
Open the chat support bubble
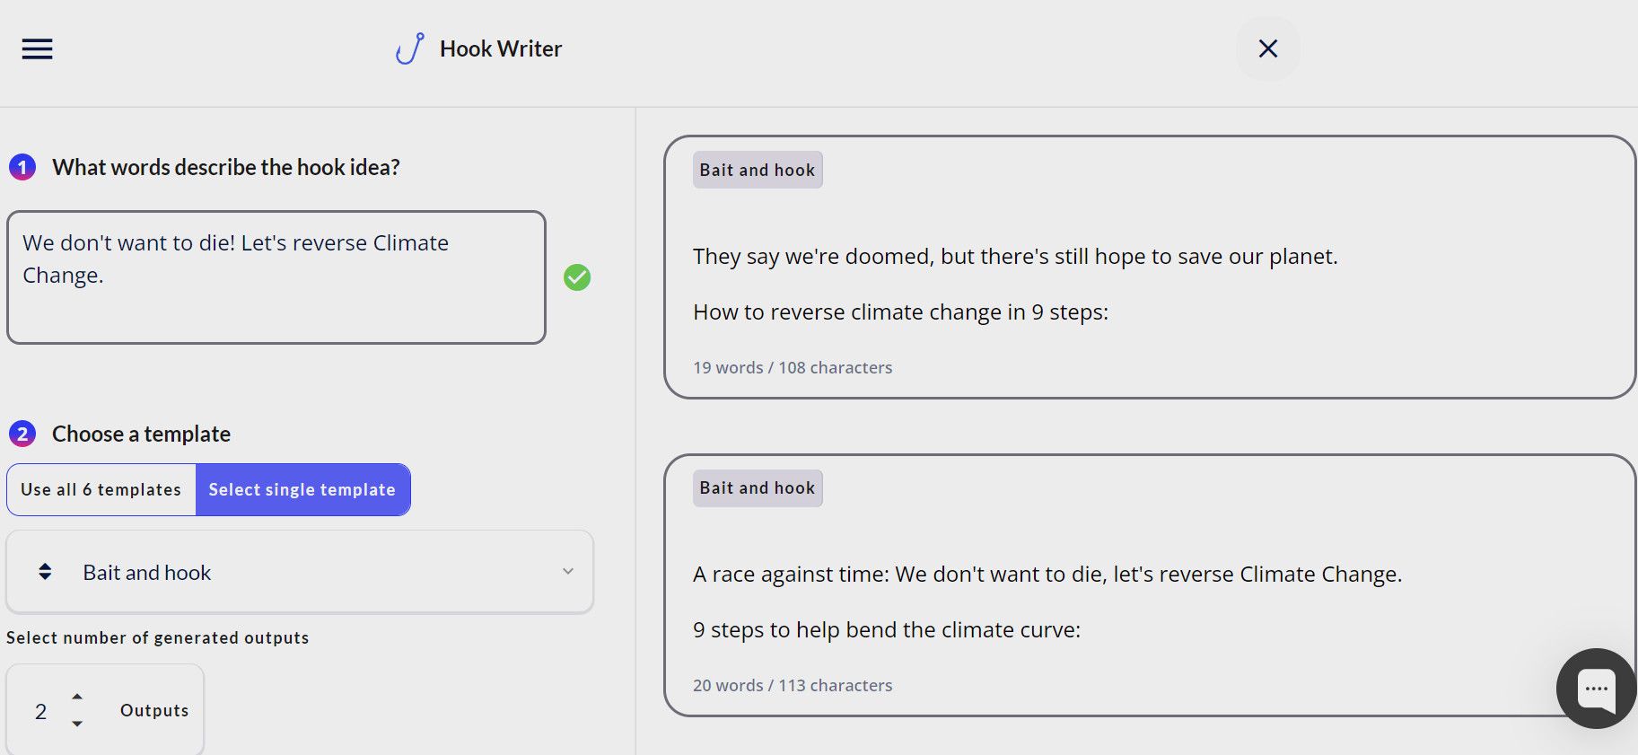pyautogui.click(x=1596, y=689)
